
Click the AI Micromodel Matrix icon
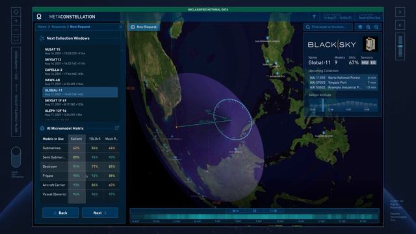(42, 129)
